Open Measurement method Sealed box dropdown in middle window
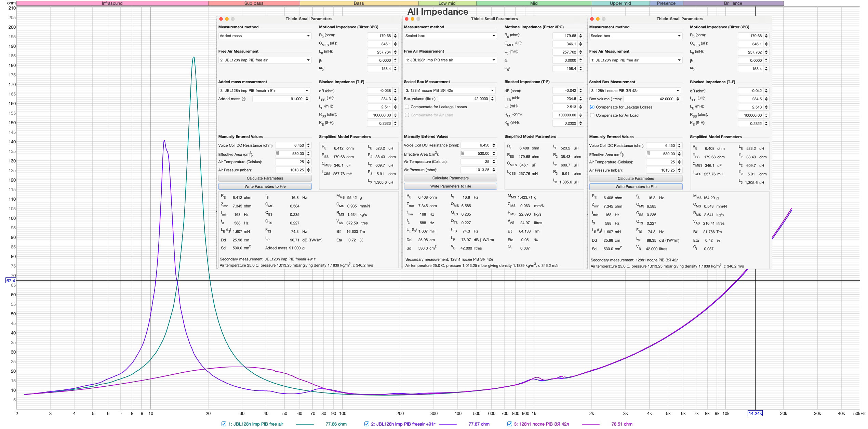Image resolution: width=868 pixels, height=429 pixels. tap(450, 36)
